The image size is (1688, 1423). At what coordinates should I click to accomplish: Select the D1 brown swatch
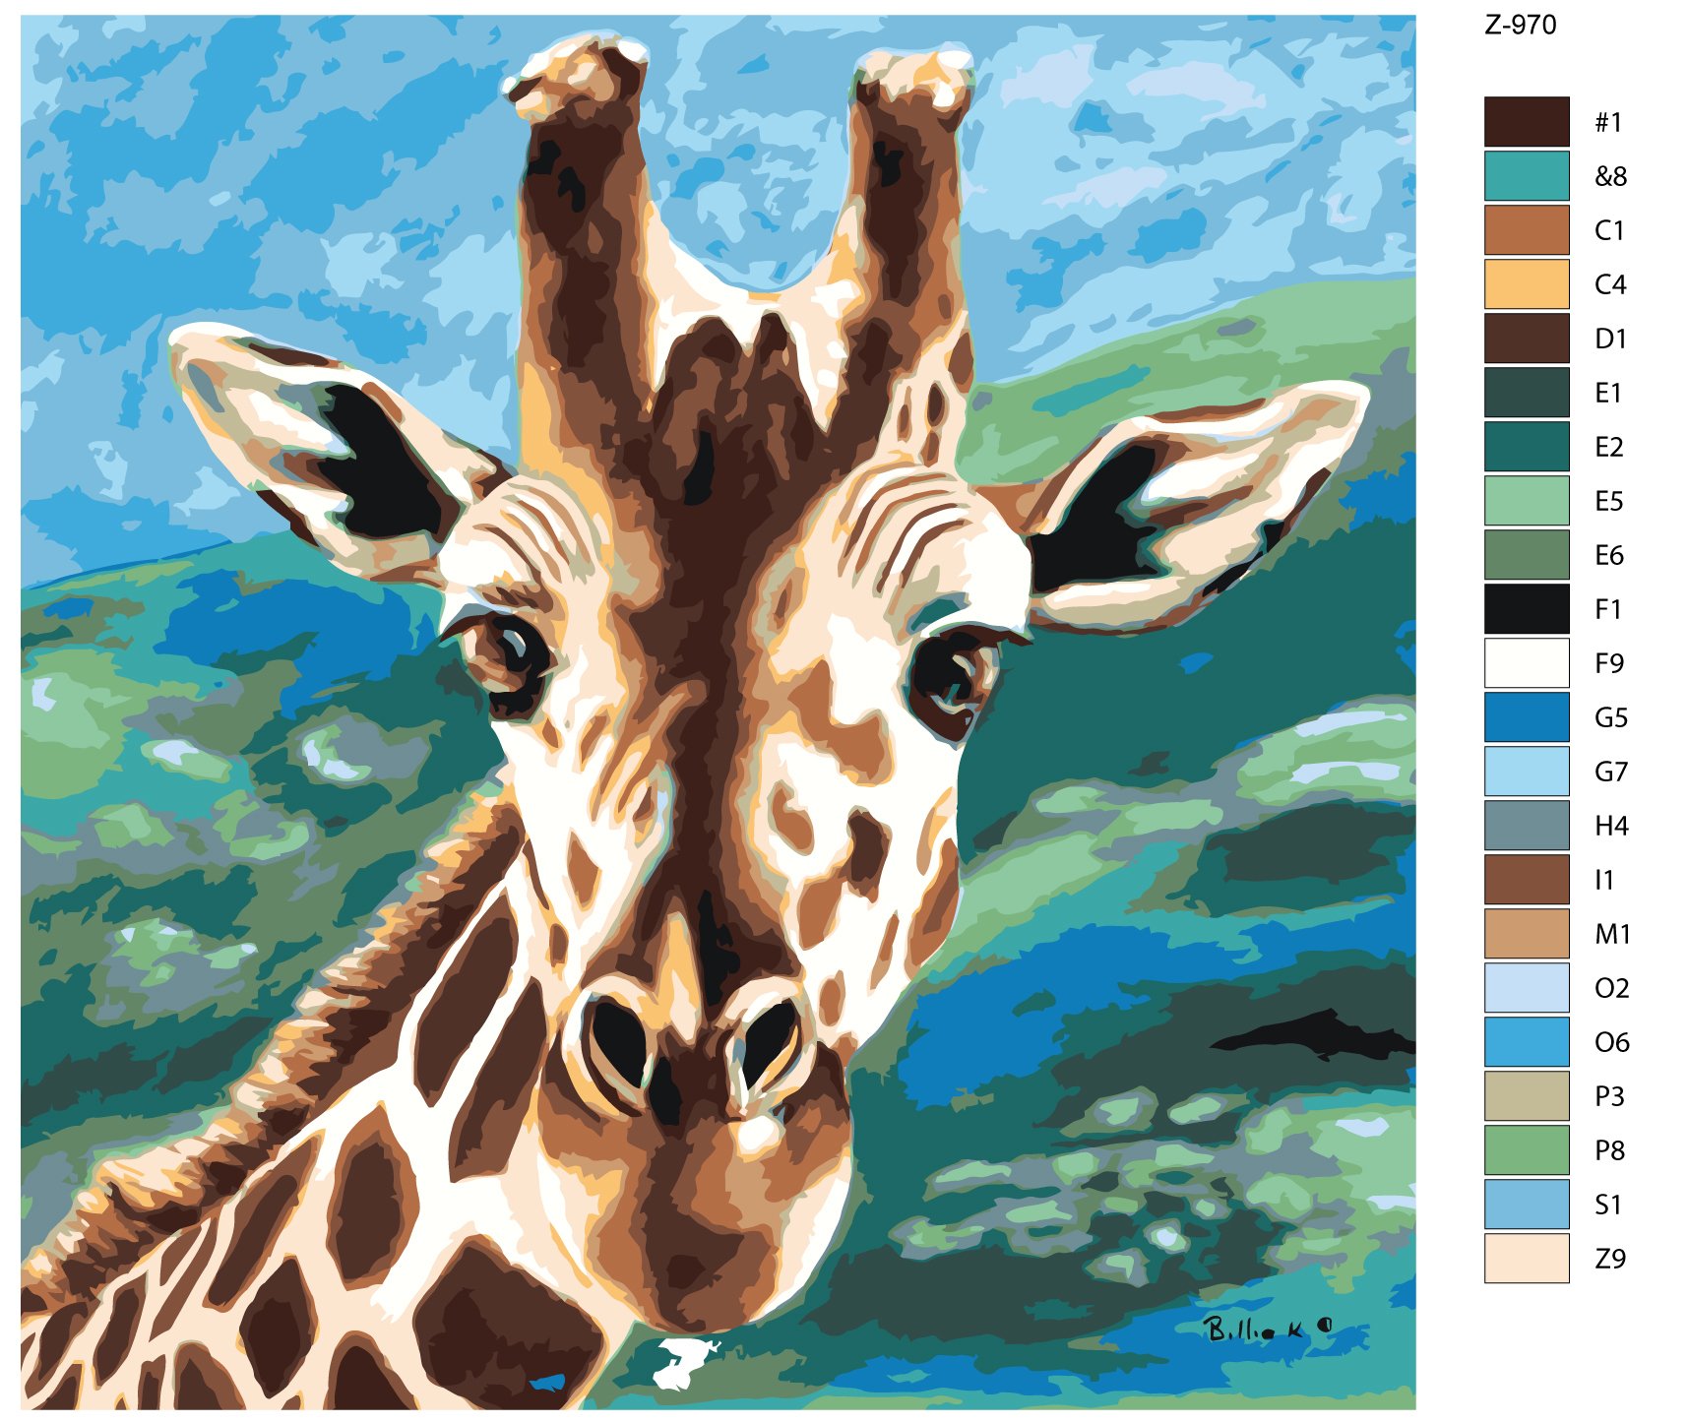[x=1527, y=339]
